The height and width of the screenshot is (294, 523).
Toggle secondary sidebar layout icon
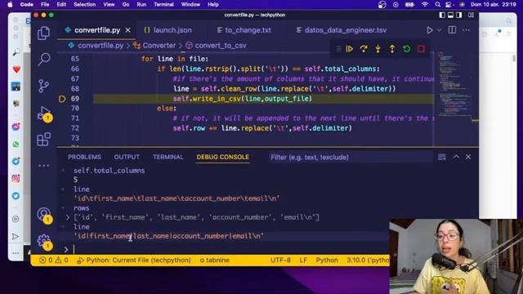[x=459, y=15]
